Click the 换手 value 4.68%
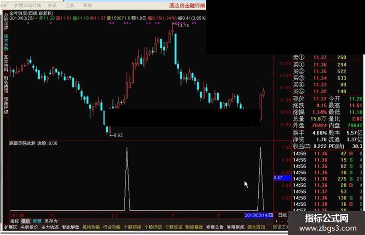 coord(319,133)
